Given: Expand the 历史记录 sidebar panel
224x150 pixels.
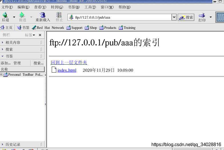Looking at the screenshot, I should coord(22,145).
